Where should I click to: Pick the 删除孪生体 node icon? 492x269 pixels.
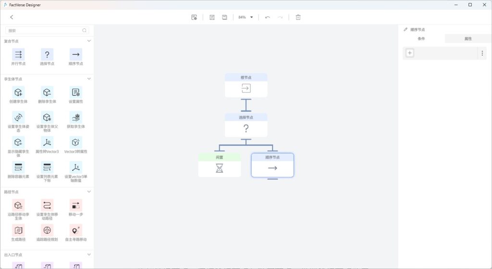coord(47,92)
